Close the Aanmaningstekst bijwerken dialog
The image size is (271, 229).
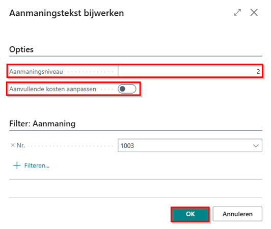[254, 12]
